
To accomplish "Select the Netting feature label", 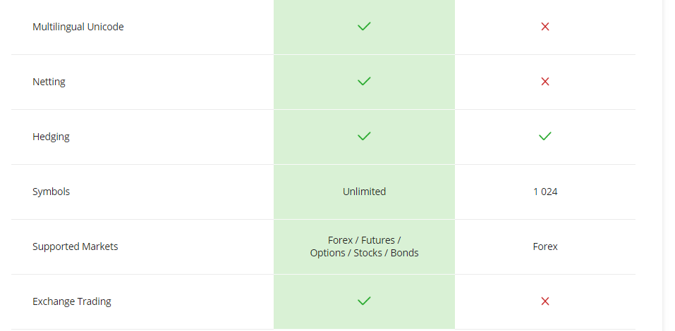I will click(49, 82).
